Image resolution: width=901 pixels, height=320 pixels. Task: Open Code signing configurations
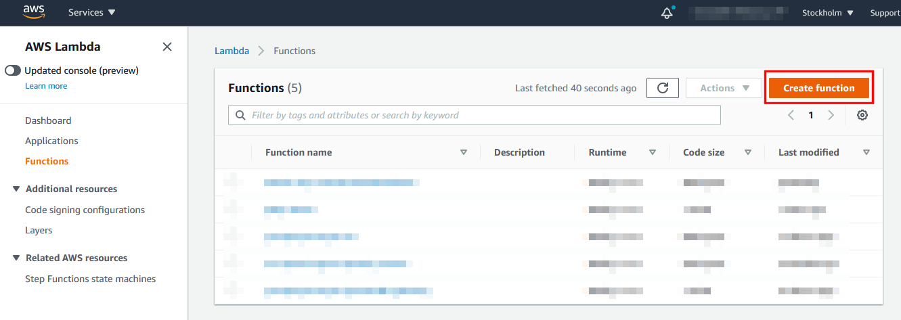85,210
